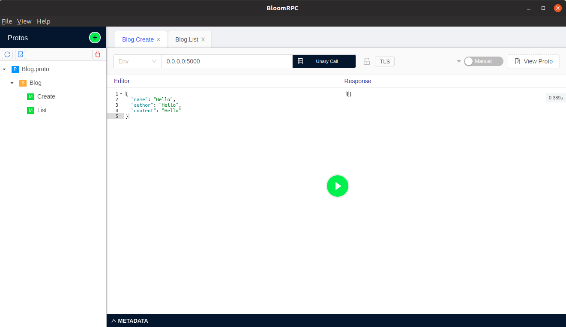Select the Create method in the tree
Screen dimensions: 566x327
(46, 96)
